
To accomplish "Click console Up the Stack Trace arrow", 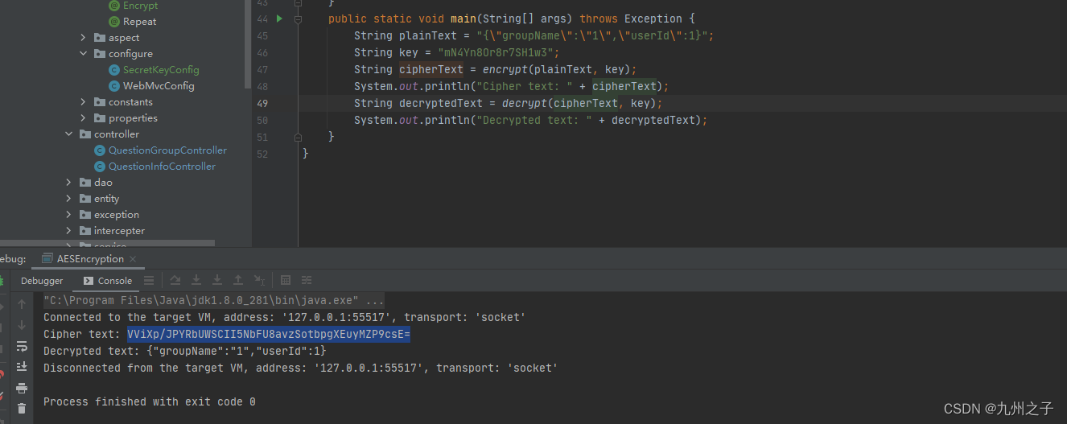I will (22, 305).
